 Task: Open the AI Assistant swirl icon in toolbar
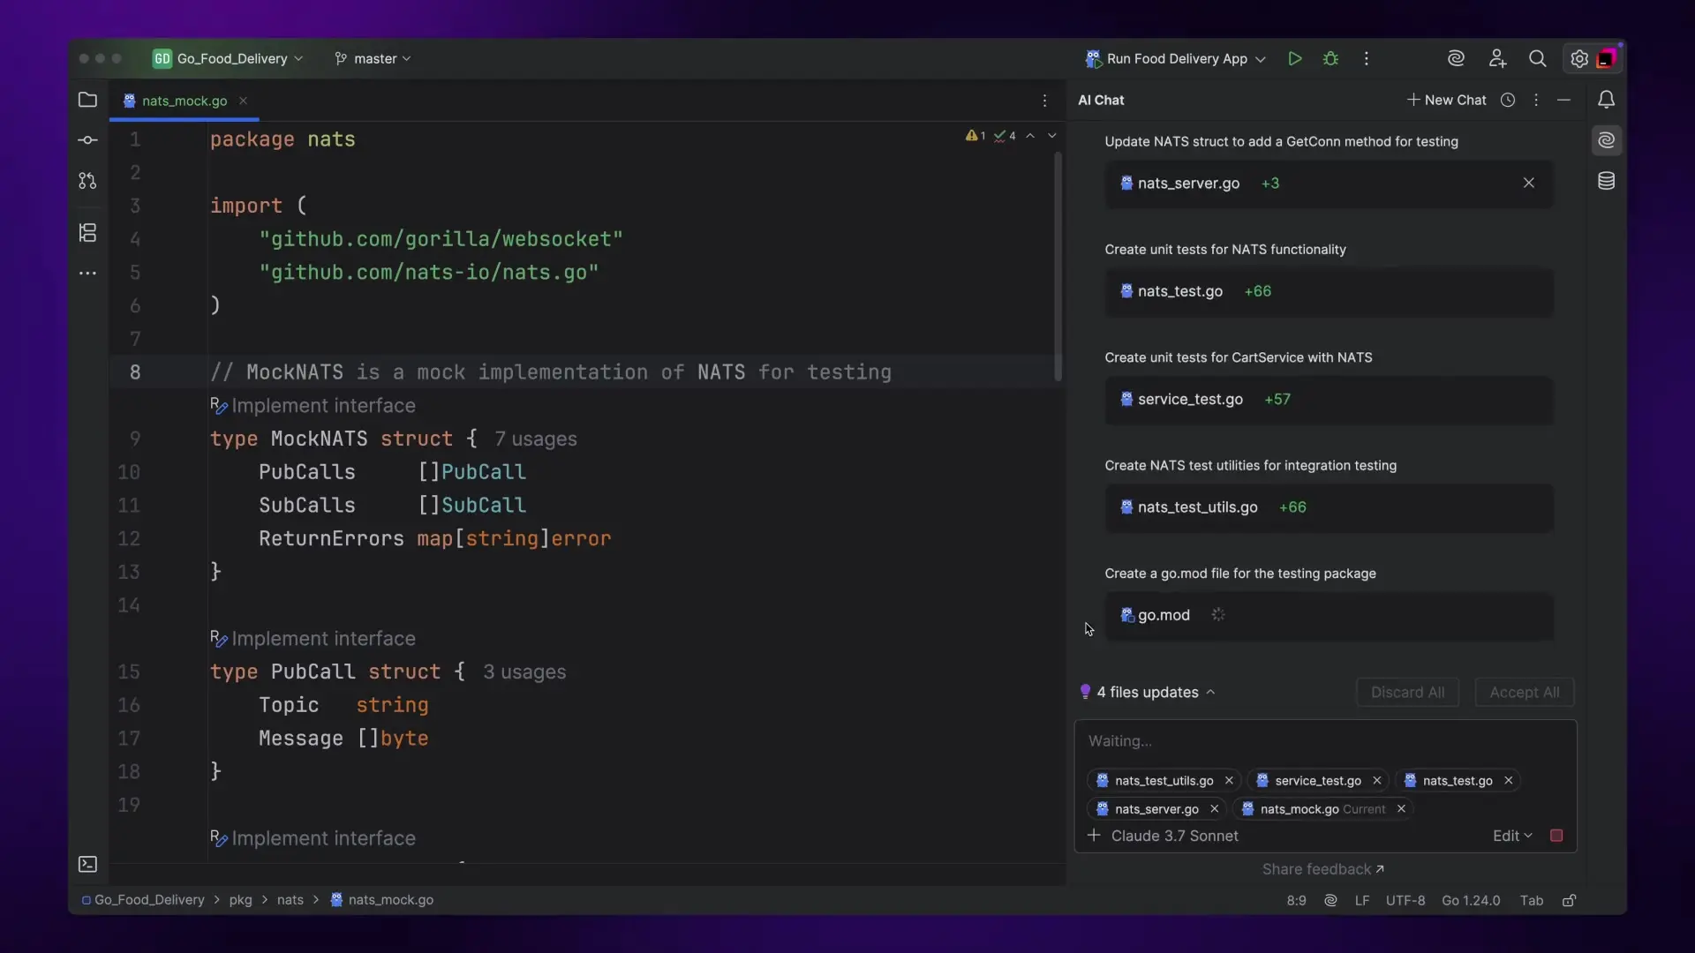(1456, 58)
